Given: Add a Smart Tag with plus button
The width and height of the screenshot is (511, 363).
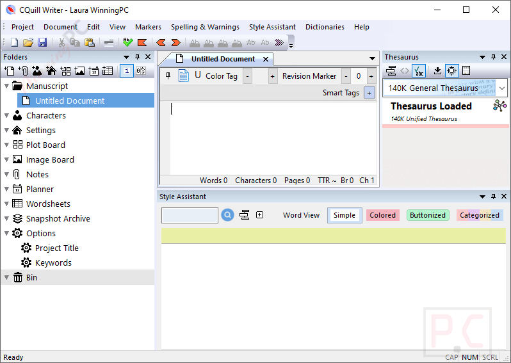Looking at the screenshot, I should (x=369, y=93).
